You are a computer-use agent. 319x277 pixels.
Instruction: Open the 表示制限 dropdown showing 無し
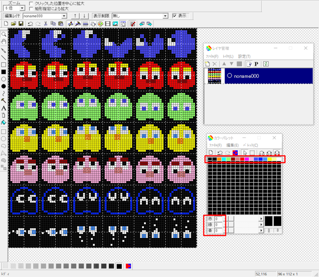coord(165,16)
